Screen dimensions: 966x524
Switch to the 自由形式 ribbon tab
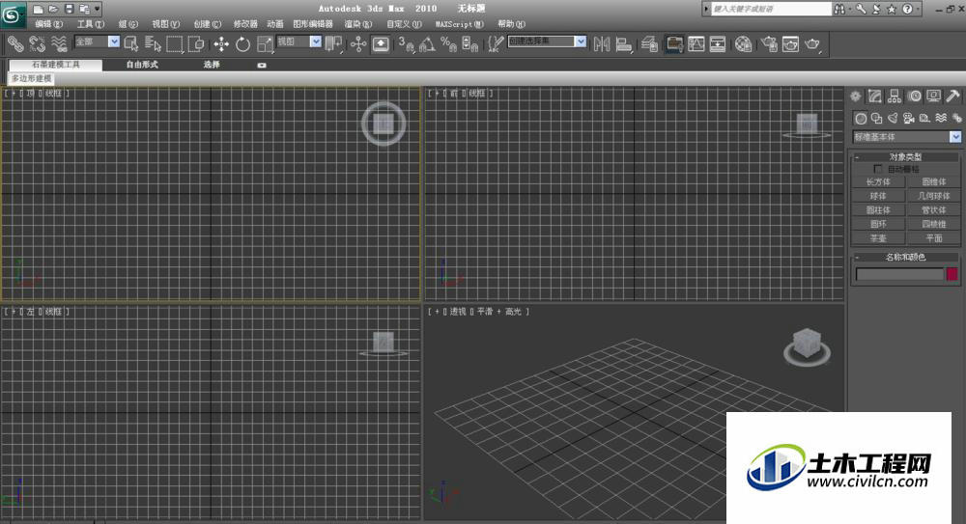tap(142, 65)
